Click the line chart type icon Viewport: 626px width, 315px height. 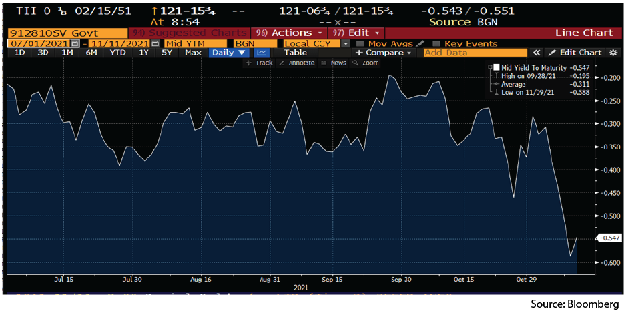[262, 53]
